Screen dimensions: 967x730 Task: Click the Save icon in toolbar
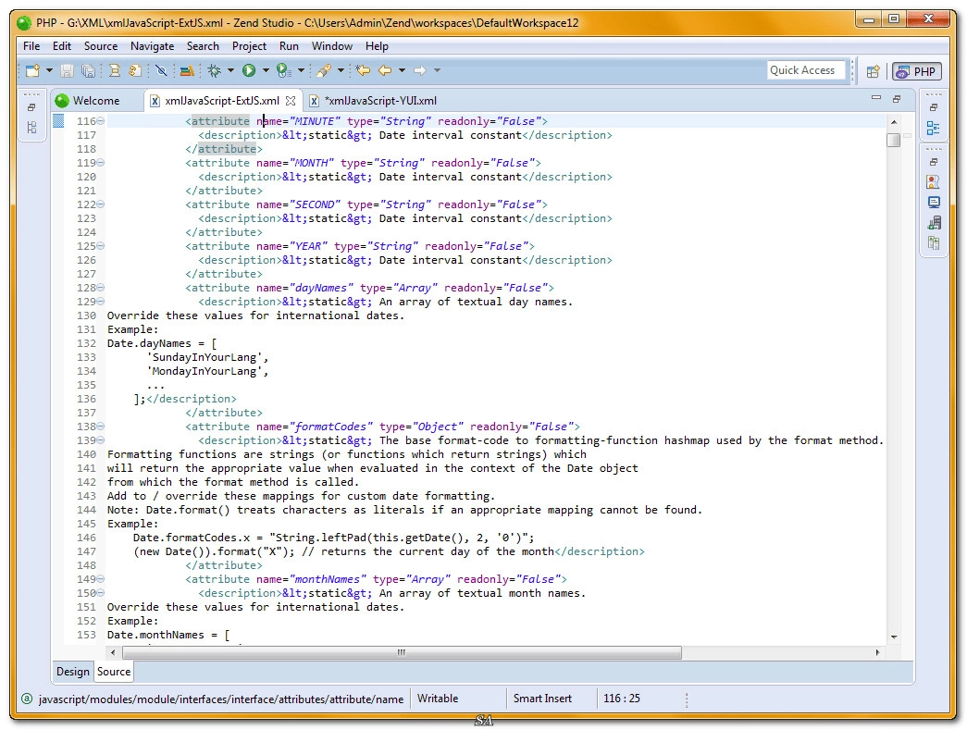68,71
